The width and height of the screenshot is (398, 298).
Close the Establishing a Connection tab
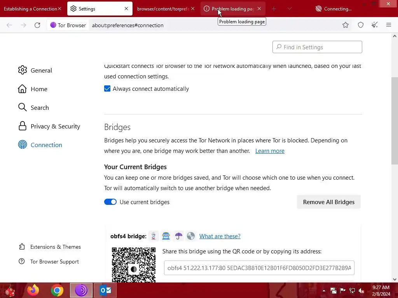(59, 9)
